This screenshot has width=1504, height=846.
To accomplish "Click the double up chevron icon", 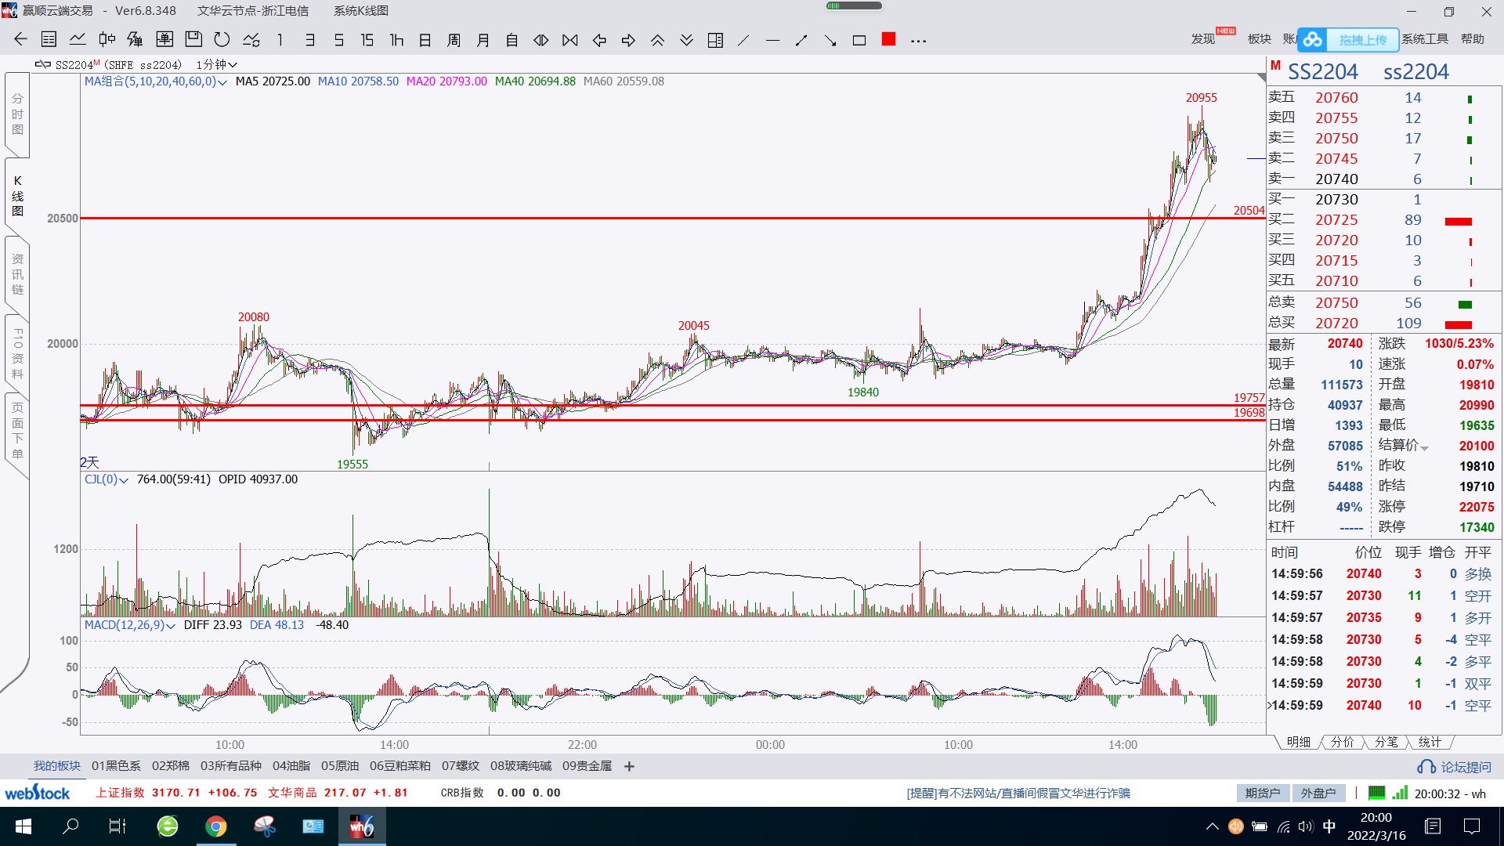I will click(x=657, y=40).
